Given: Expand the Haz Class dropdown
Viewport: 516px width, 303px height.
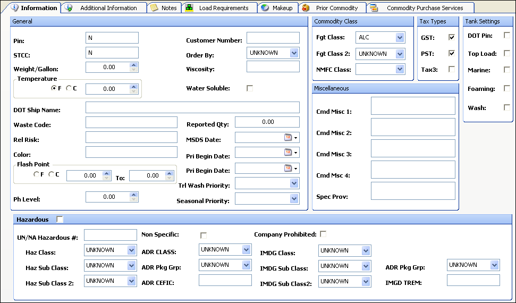Looking at the screenshot, I should [x=131, y=250].
